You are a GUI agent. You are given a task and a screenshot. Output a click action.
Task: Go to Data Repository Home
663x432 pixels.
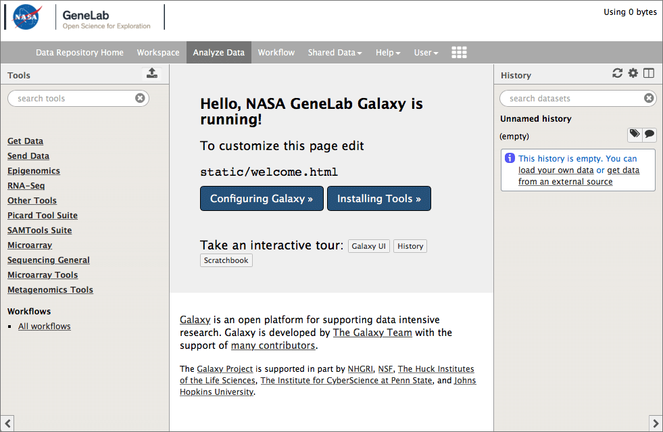point(80,53)
